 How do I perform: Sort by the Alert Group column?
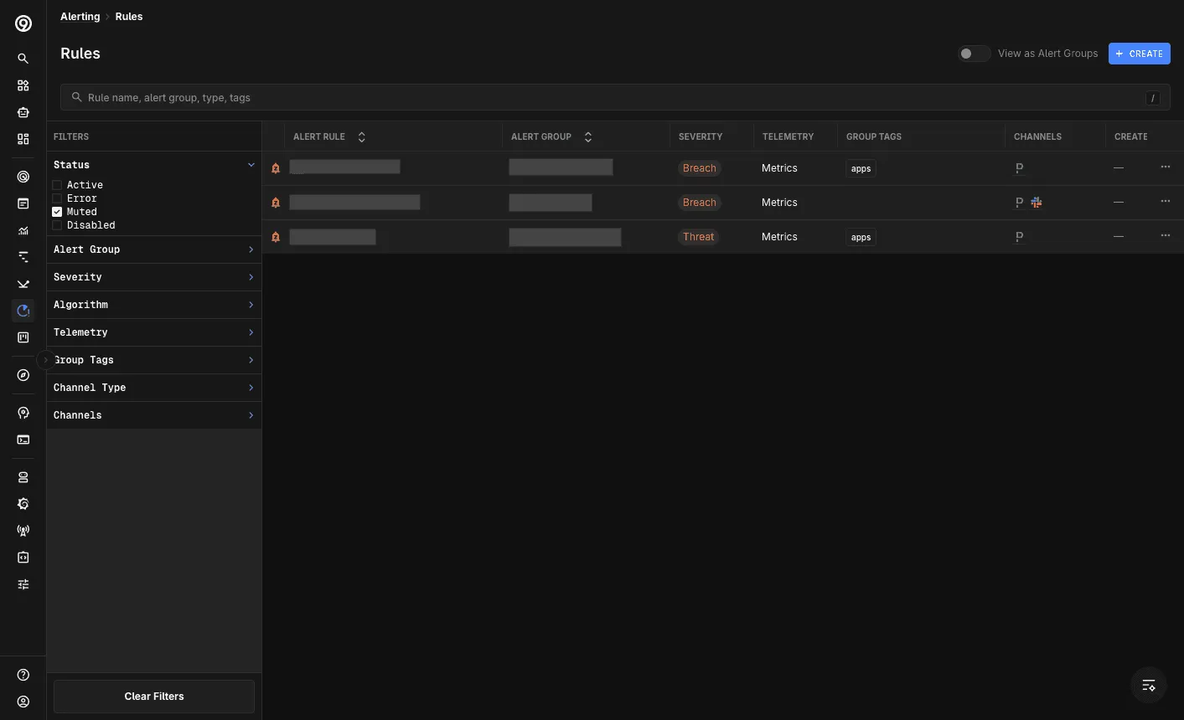point(588,136)
